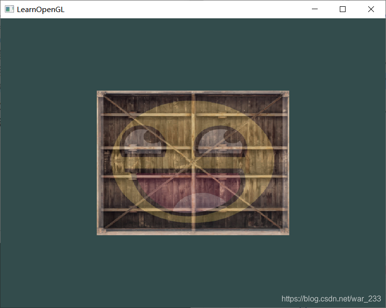Image resolution: width=386 pixels, height=308 pixels.
Task: Minimize the LearnOpenGL window
Action: coord(315,9)
